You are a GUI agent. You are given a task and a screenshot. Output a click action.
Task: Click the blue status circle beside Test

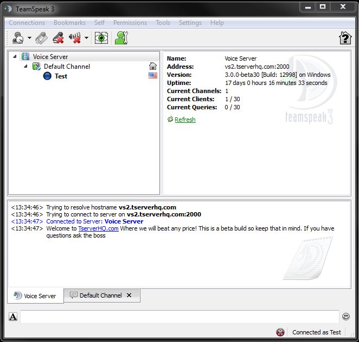point(47,76)
